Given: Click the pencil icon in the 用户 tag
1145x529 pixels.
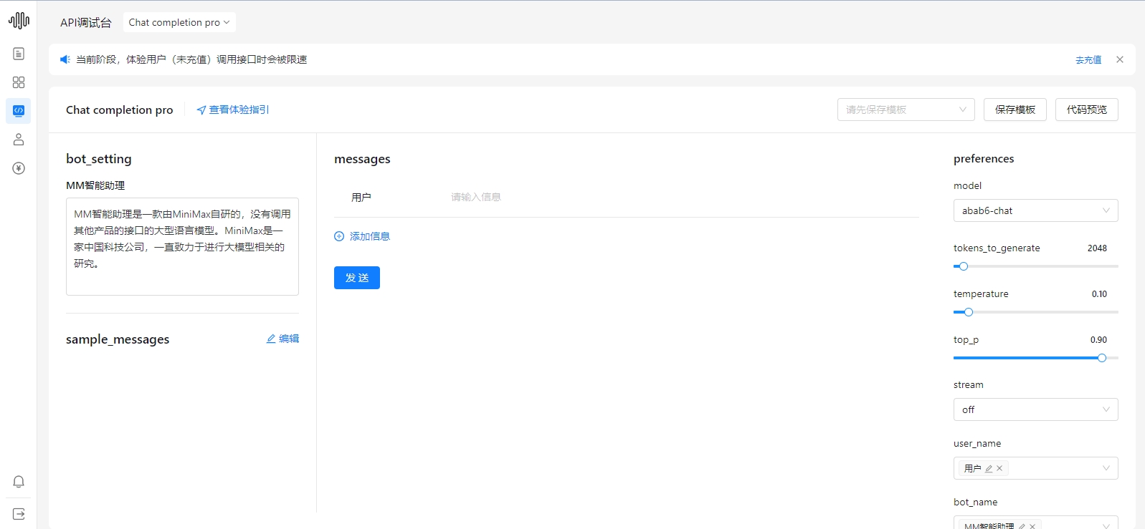Looking at the screenshot, I should 989,468.
